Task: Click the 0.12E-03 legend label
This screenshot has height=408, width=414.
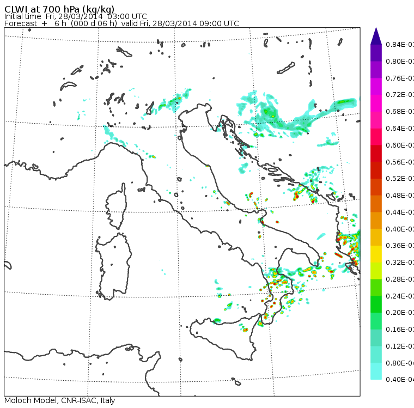Action: [x=400, y=346]
